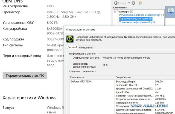
Task: Open Установка конфигурации PhysX item
Action: coord(137,22)
